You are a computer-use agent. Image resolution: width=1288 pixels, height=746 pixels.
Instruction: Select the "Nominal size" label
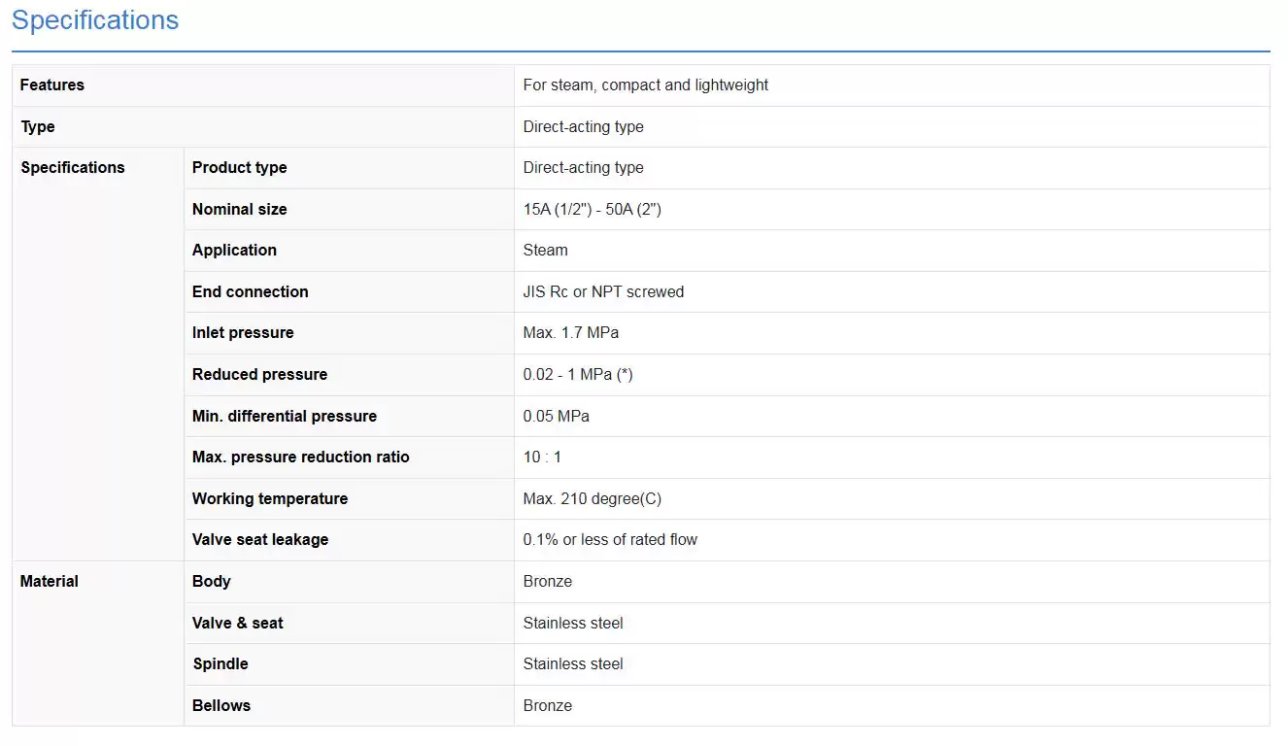pyautogui.click(x=240, y=210)
